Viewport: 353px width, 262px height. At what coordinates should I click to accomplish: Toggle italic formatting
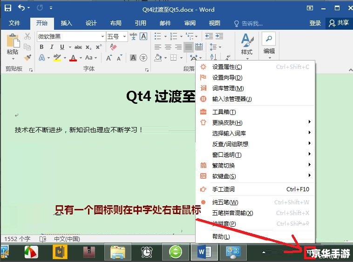coord(52,47)
